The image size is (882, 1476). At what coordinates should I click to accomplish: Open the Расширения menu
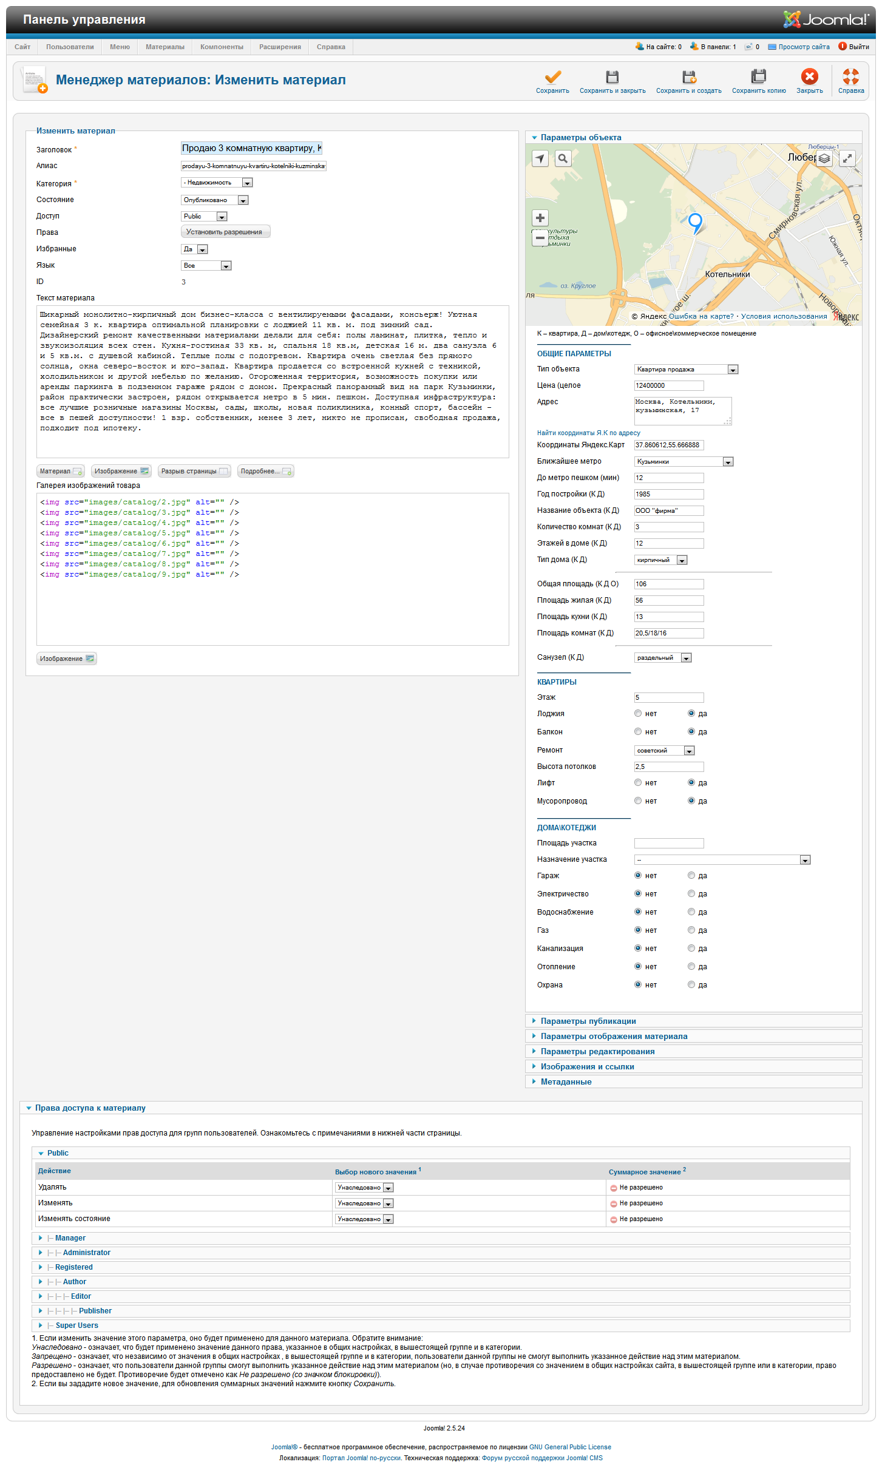pos(280,47)
